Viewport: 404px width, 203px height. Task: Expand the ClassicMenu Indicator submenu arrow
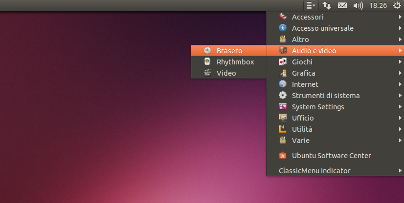coord(400,171)
